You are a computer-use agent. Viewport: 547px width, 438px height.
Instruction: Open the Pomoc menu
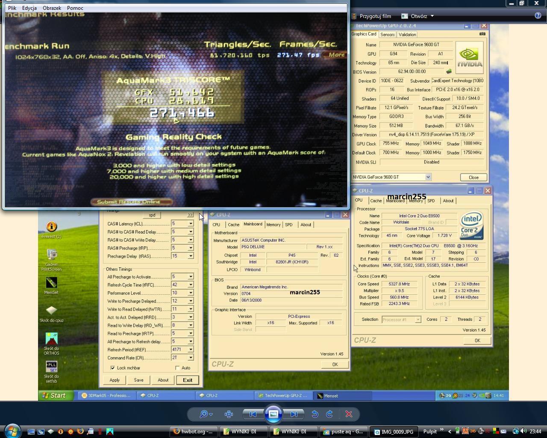click(75, 8)
